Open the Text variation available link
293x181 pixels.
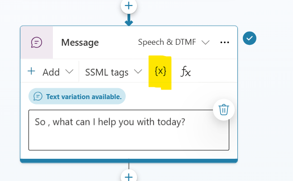coord(84,97)
